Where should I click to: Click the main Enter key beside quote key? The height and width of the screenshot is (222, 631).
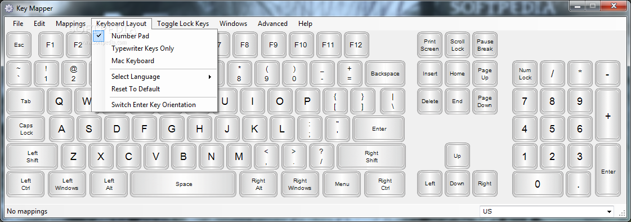[x=379, y=129]
